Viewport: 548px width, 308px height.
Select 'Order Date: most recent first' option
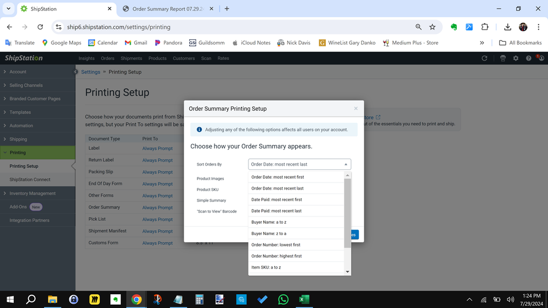pyautogui.click(x=278, y=177)
